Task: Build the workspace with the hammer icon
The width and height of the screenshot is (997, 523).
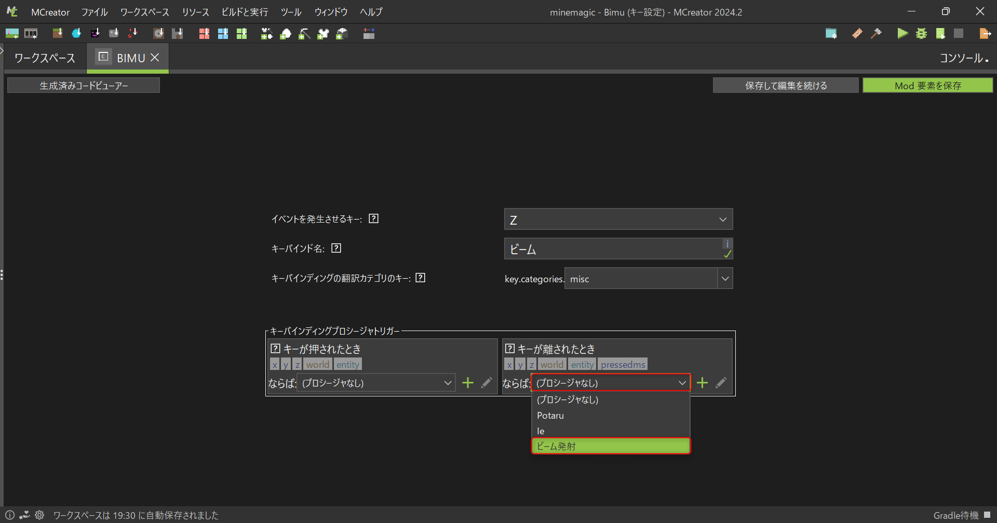Action: (877, 34)
